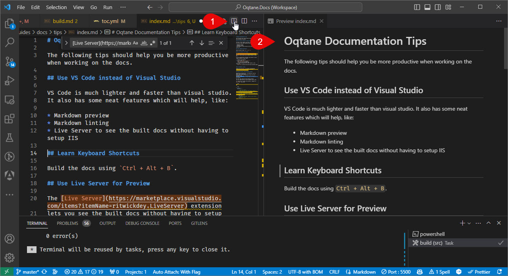
Task: Toggle Match Case in find widget
Action: point(135,43)
